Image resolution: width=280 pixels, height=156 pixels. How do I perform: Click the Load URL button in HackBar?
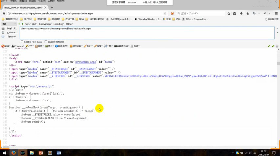point(12,29)
